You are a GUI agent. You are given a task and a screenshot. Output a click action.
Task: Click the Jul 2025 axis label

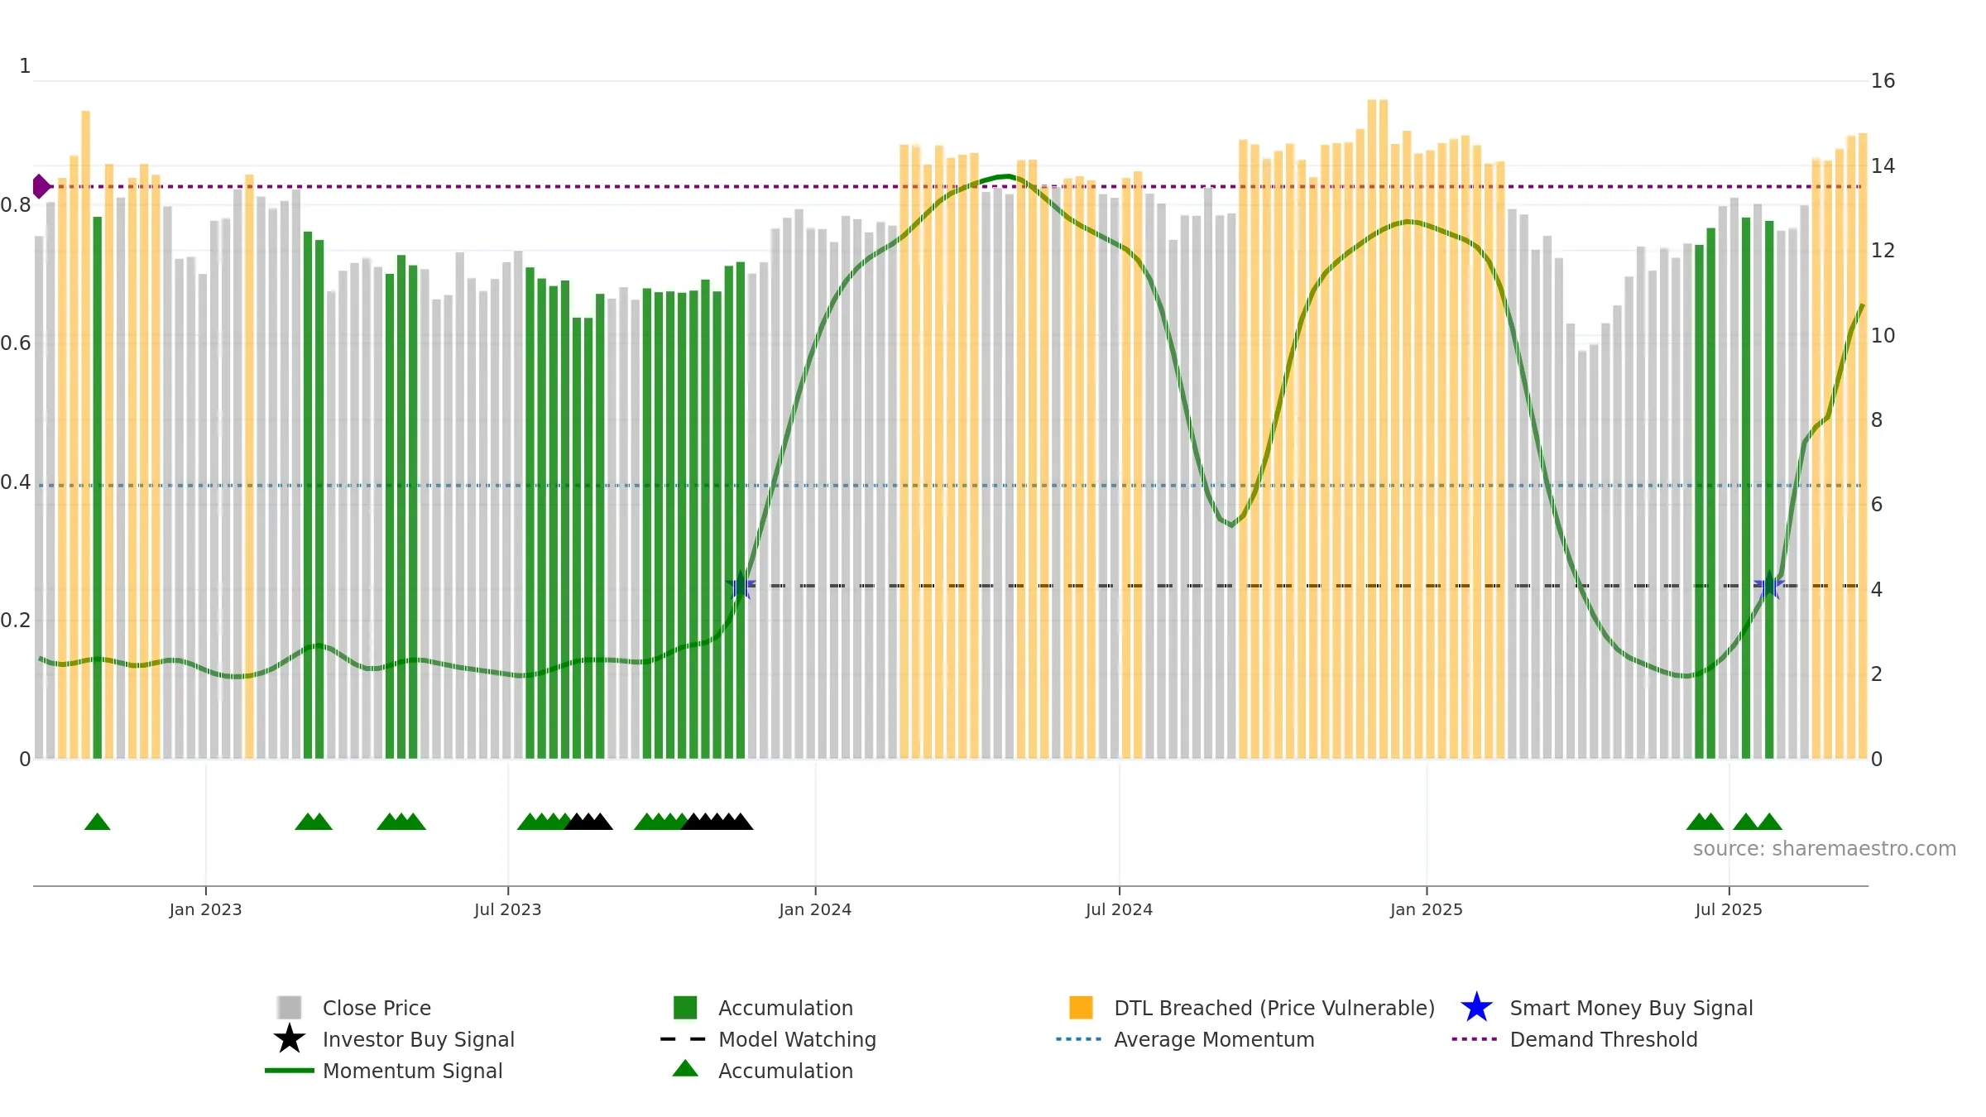(1729, 910)
